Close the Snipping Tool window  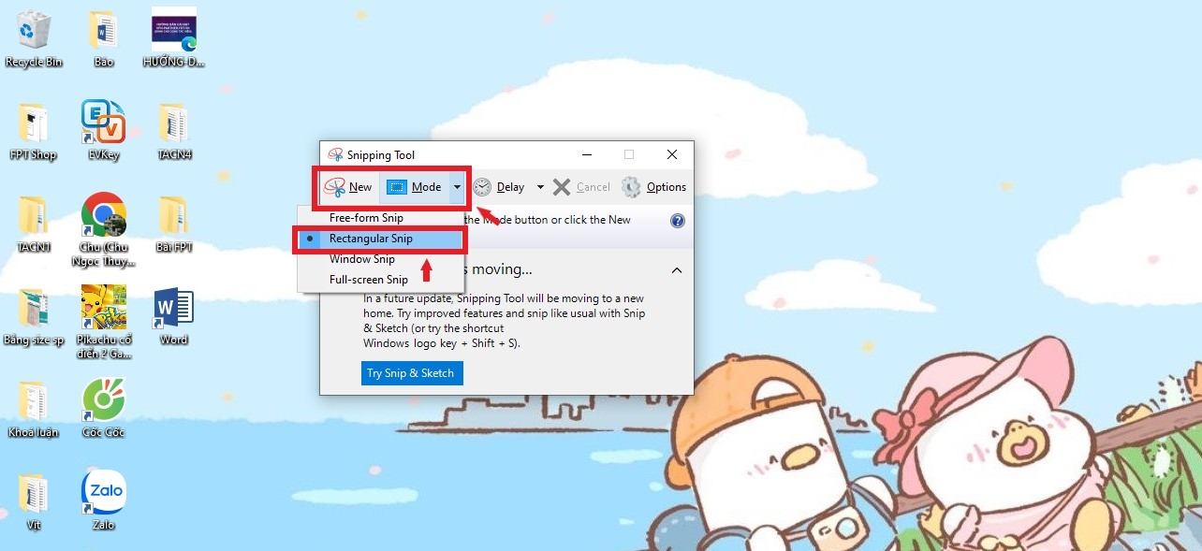coord(672,154)
